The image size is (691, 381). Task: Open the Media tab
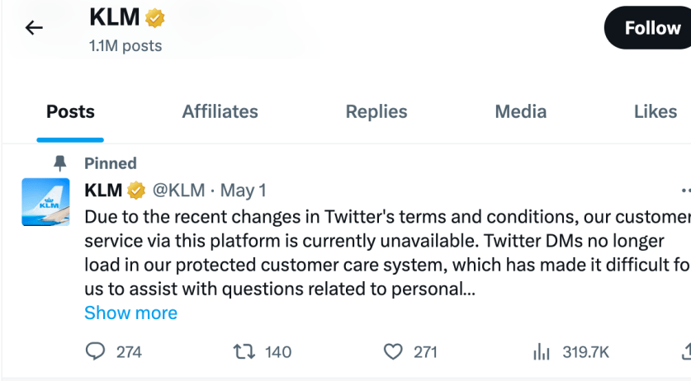[521, 112]
